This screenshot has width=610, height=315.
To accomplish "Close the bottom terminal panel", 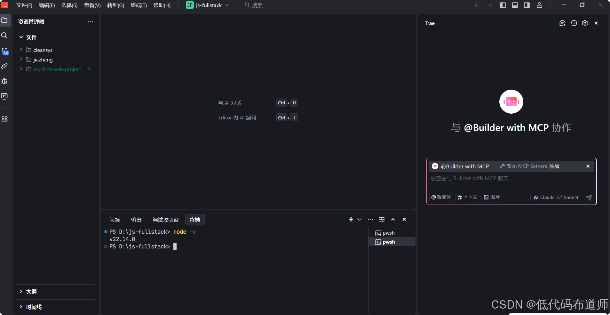I will click(x=404, y=219).
